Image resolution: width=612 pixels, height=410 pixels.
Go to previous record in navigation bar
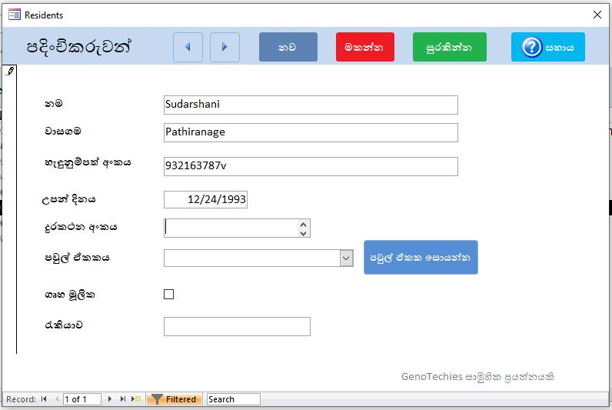[57, 398]
